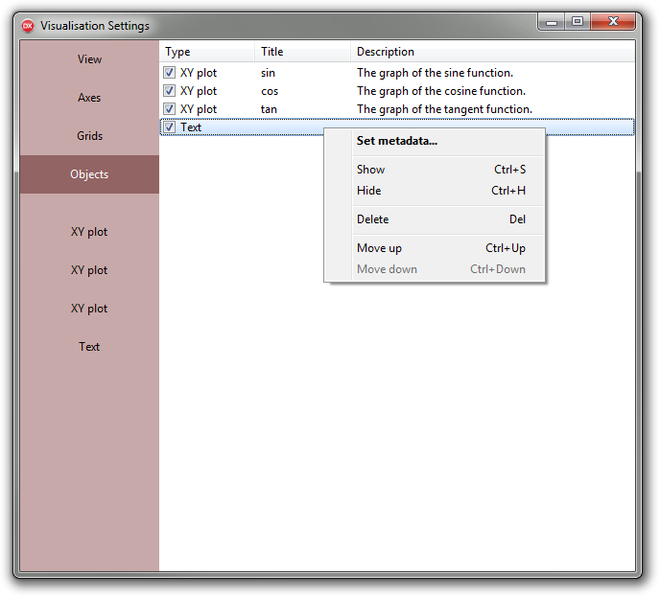This screenshot has width=660, height=597.
Task: Click the Visualisation Settings app icon in title bar
Action: (28, 26)
